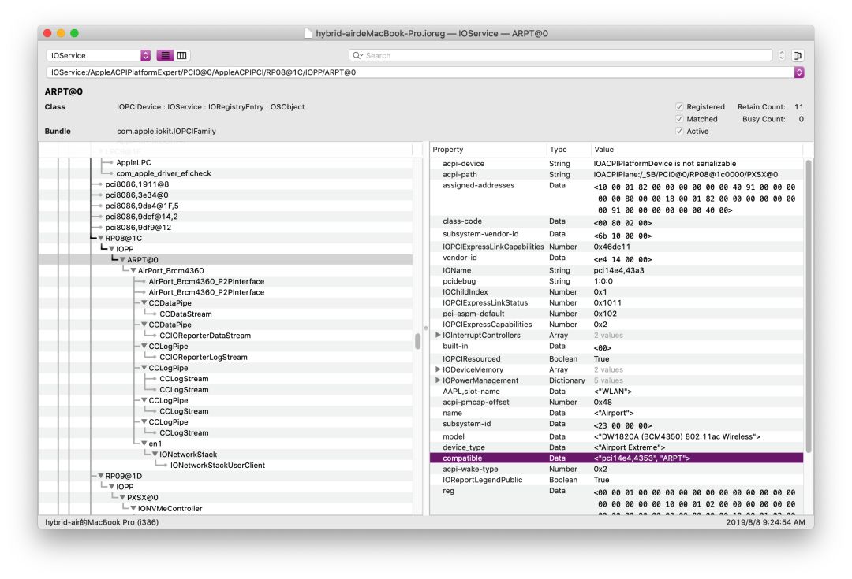Viewport: 852px width, 579px height.
Task: Select the CCDataStream tree entry
Action: [186, 314]
